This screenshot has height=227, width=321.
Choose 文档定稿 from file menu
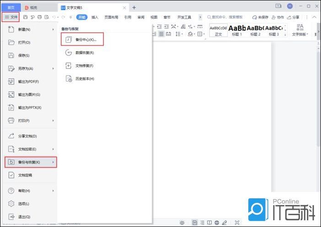click(30, 175)
